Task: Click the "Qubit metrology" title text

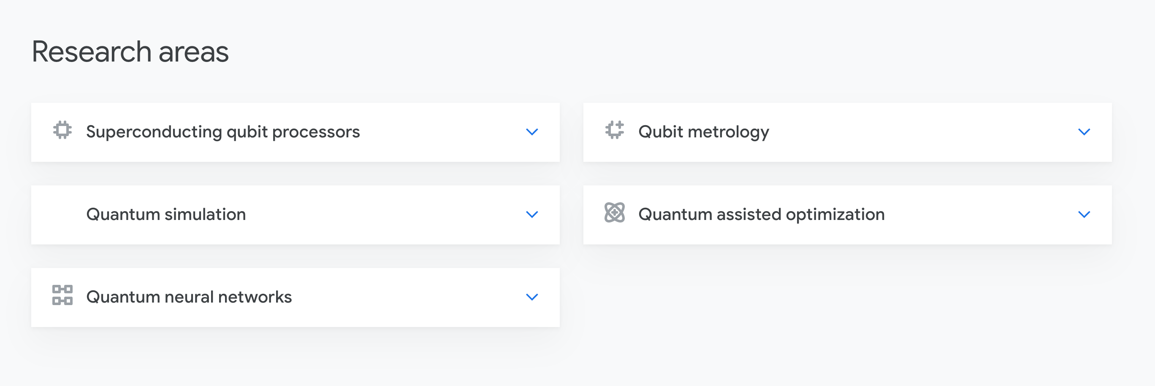Action: pyautogui.click(x=703, y=132)
